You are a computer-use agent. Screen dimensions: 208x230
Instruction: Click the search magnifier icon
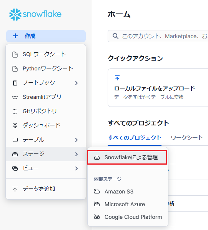pyautogui.click(x=115, y=36)
